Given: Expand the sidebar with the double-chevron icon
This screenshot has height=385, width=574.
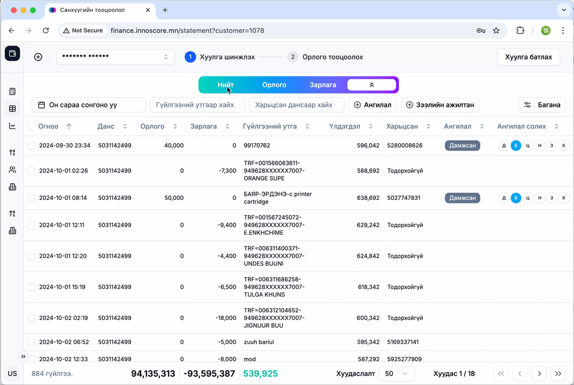Looking at the screenshot, I should pyautogui.click(x=24, y=356).
